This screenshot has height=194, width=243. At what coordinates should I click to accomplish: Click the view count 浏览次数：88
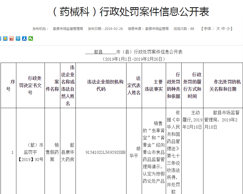[x=184, y=29]
